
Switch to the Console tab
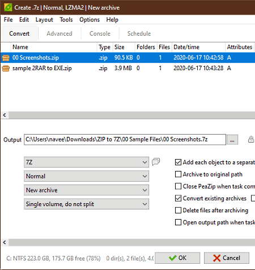(100, 33)
